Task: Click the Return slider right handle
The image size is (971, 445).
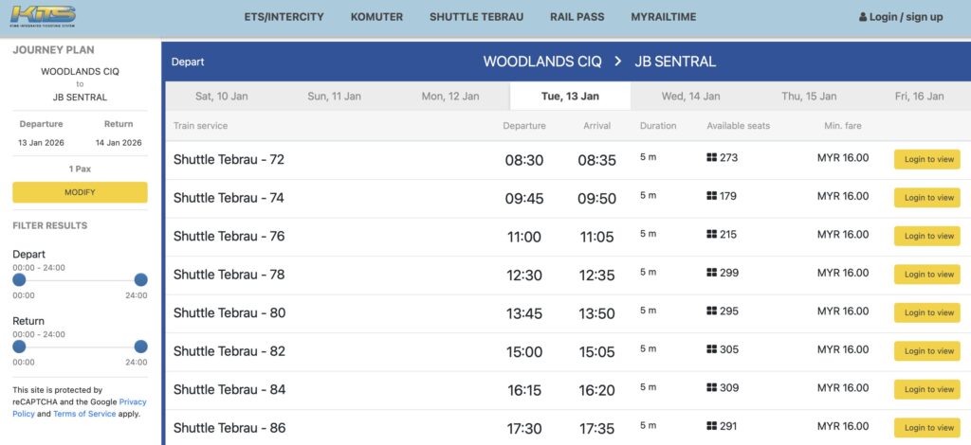Action: 141,347
